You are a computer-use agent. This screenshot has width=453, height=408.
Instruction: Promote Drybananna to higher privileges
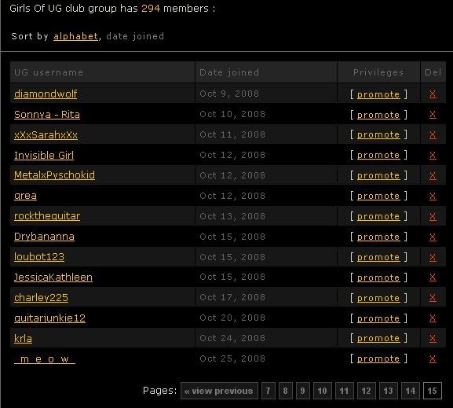click(378, 237)
